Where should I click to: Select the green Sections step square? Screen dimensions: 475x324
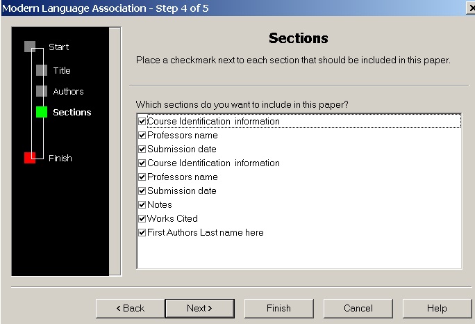[42, 112]
